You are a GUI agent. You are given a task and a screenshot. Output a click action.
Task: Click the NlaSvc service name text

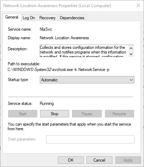click(46, 29)
